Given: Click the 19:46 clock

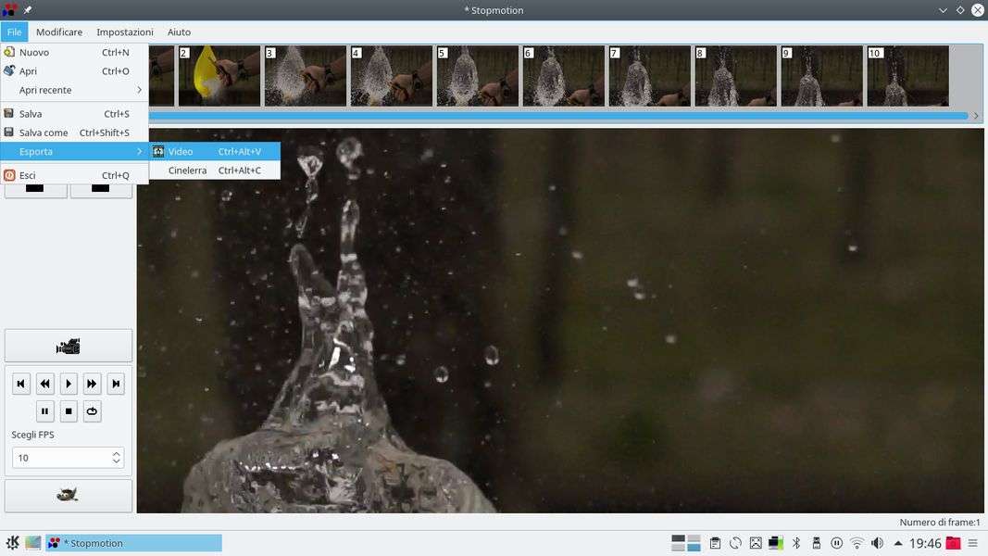Looking at the screenshot, I should (x=925, y=543).
